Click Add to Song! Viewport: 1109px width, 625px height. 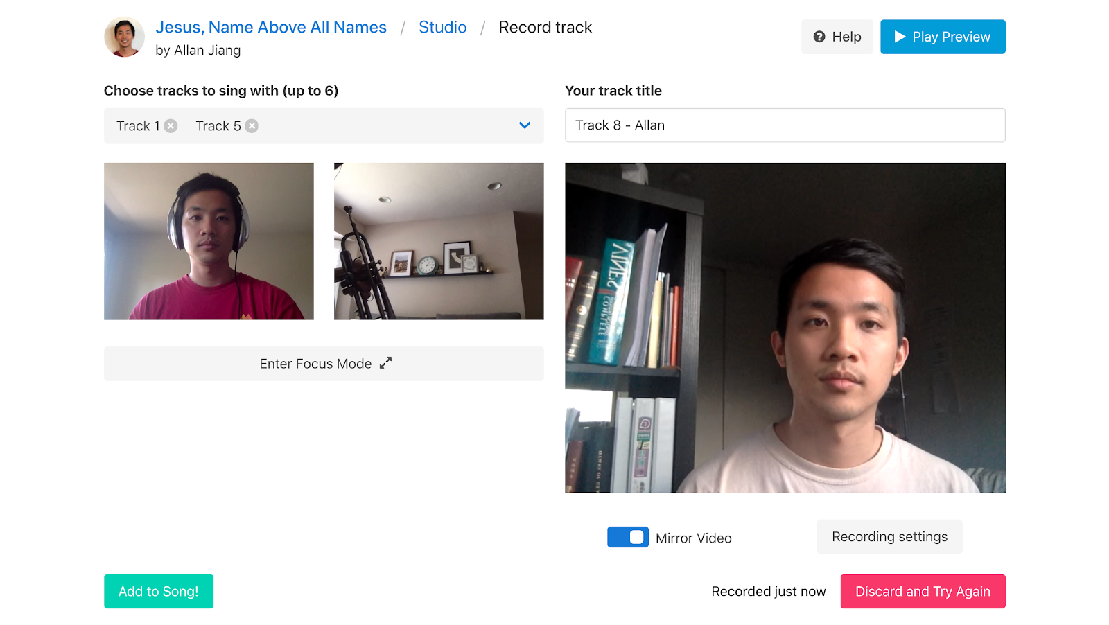(159, 591)
